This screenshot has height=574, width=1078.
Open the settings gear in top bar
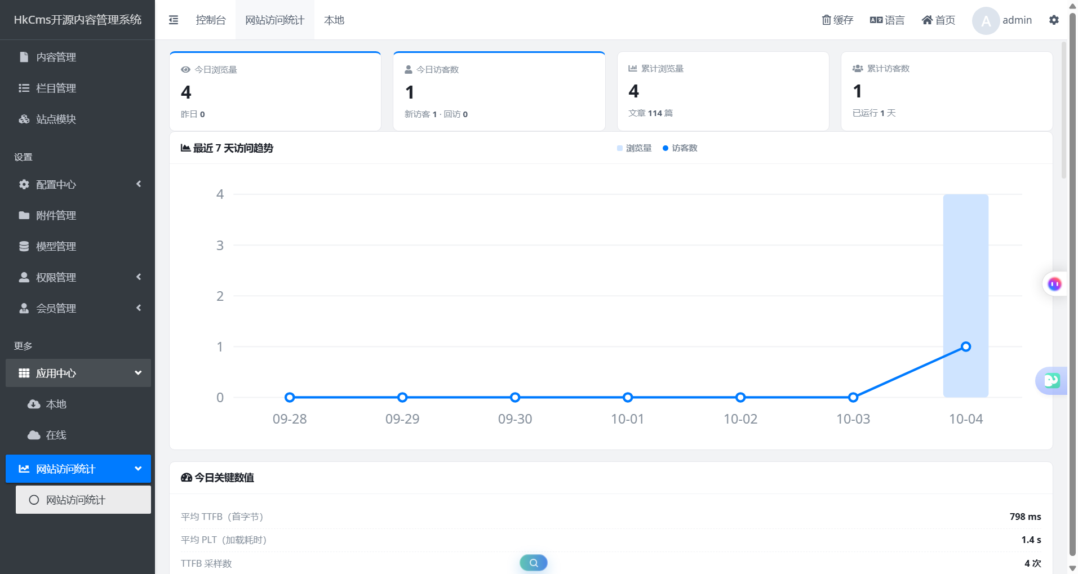(x=1054, y=20)
